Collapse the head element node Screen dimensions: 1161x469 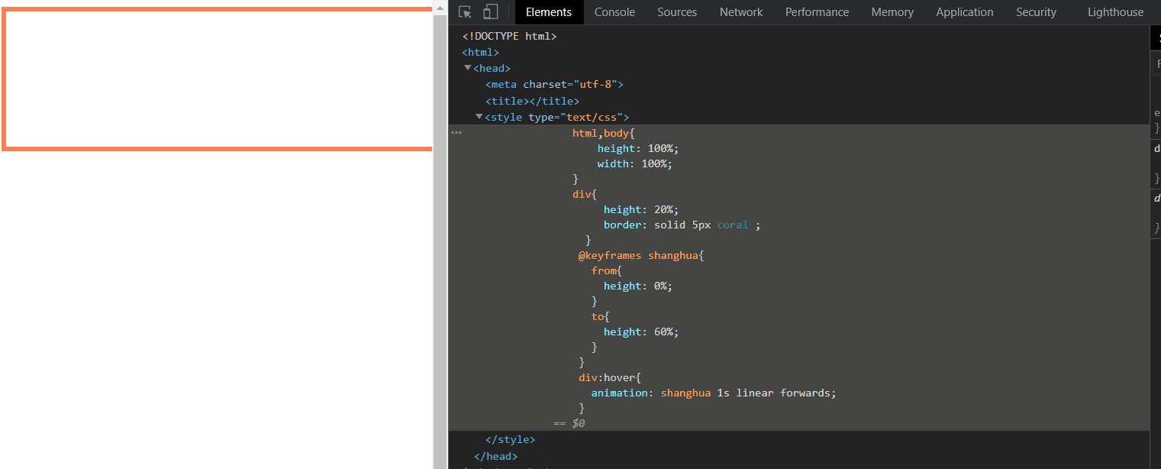point(468,68)
